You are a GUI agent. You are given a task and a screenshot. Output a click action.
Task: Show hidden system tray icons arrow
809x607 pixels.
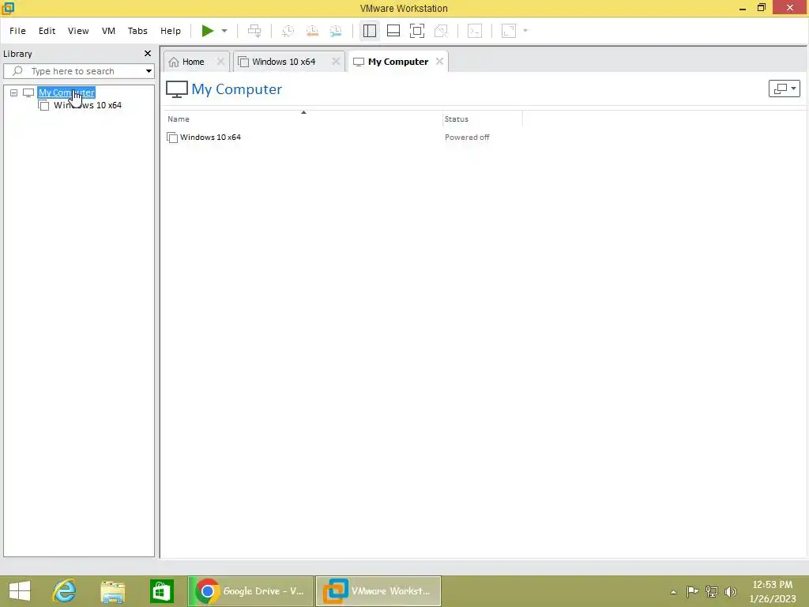[x=673, y=592]
